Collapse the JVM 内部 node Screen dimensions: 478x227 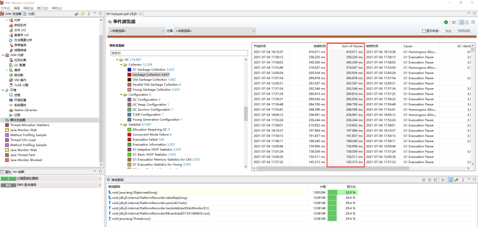[3, 55]
